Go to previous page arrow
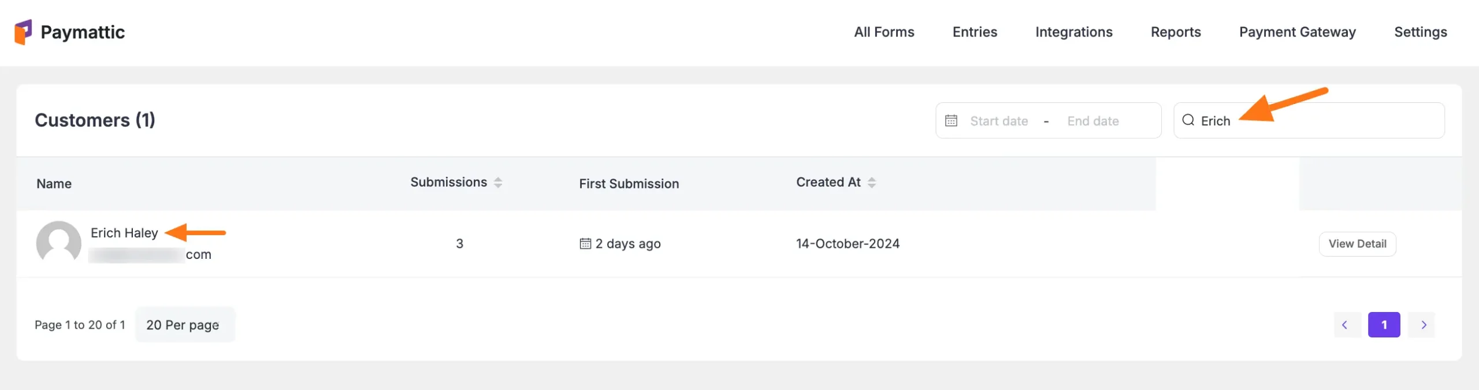 (1345, 325)
